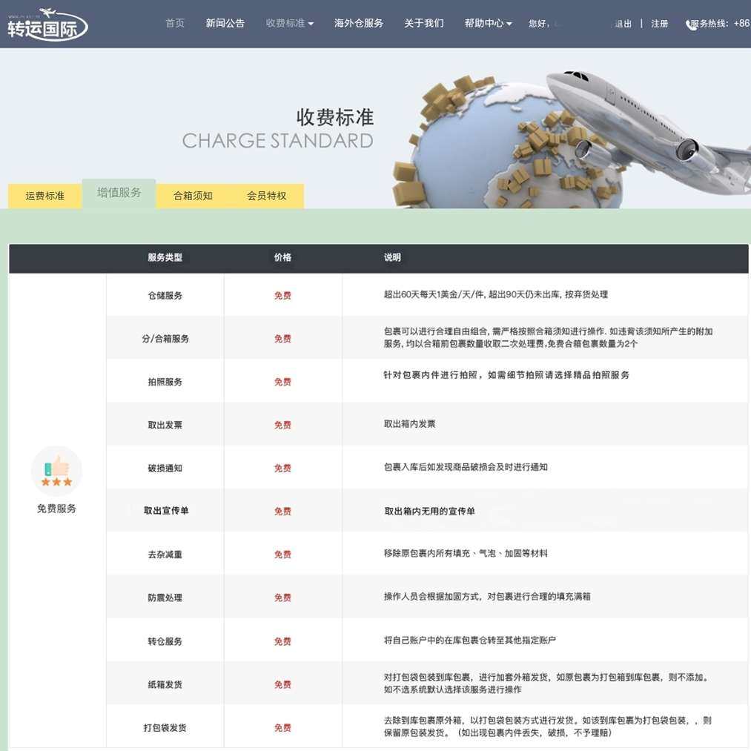The height and width of the screenshot is (751, 751).
Task: Click the 服务热线 headset icon
Action: coord(692,23)
